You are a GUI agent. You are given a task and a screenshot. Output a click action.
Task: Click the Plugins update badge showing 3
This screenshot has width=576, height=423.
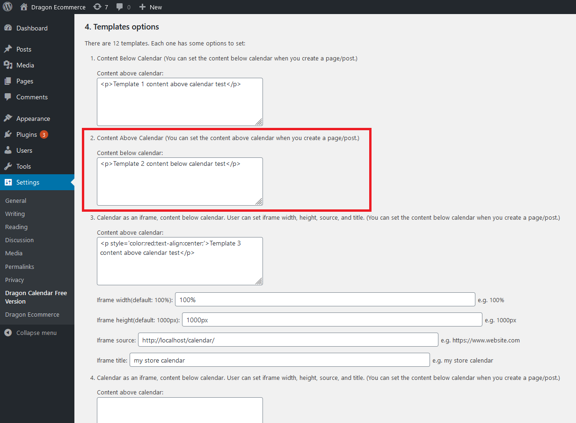pyautogui.click(x=44, y=134)
